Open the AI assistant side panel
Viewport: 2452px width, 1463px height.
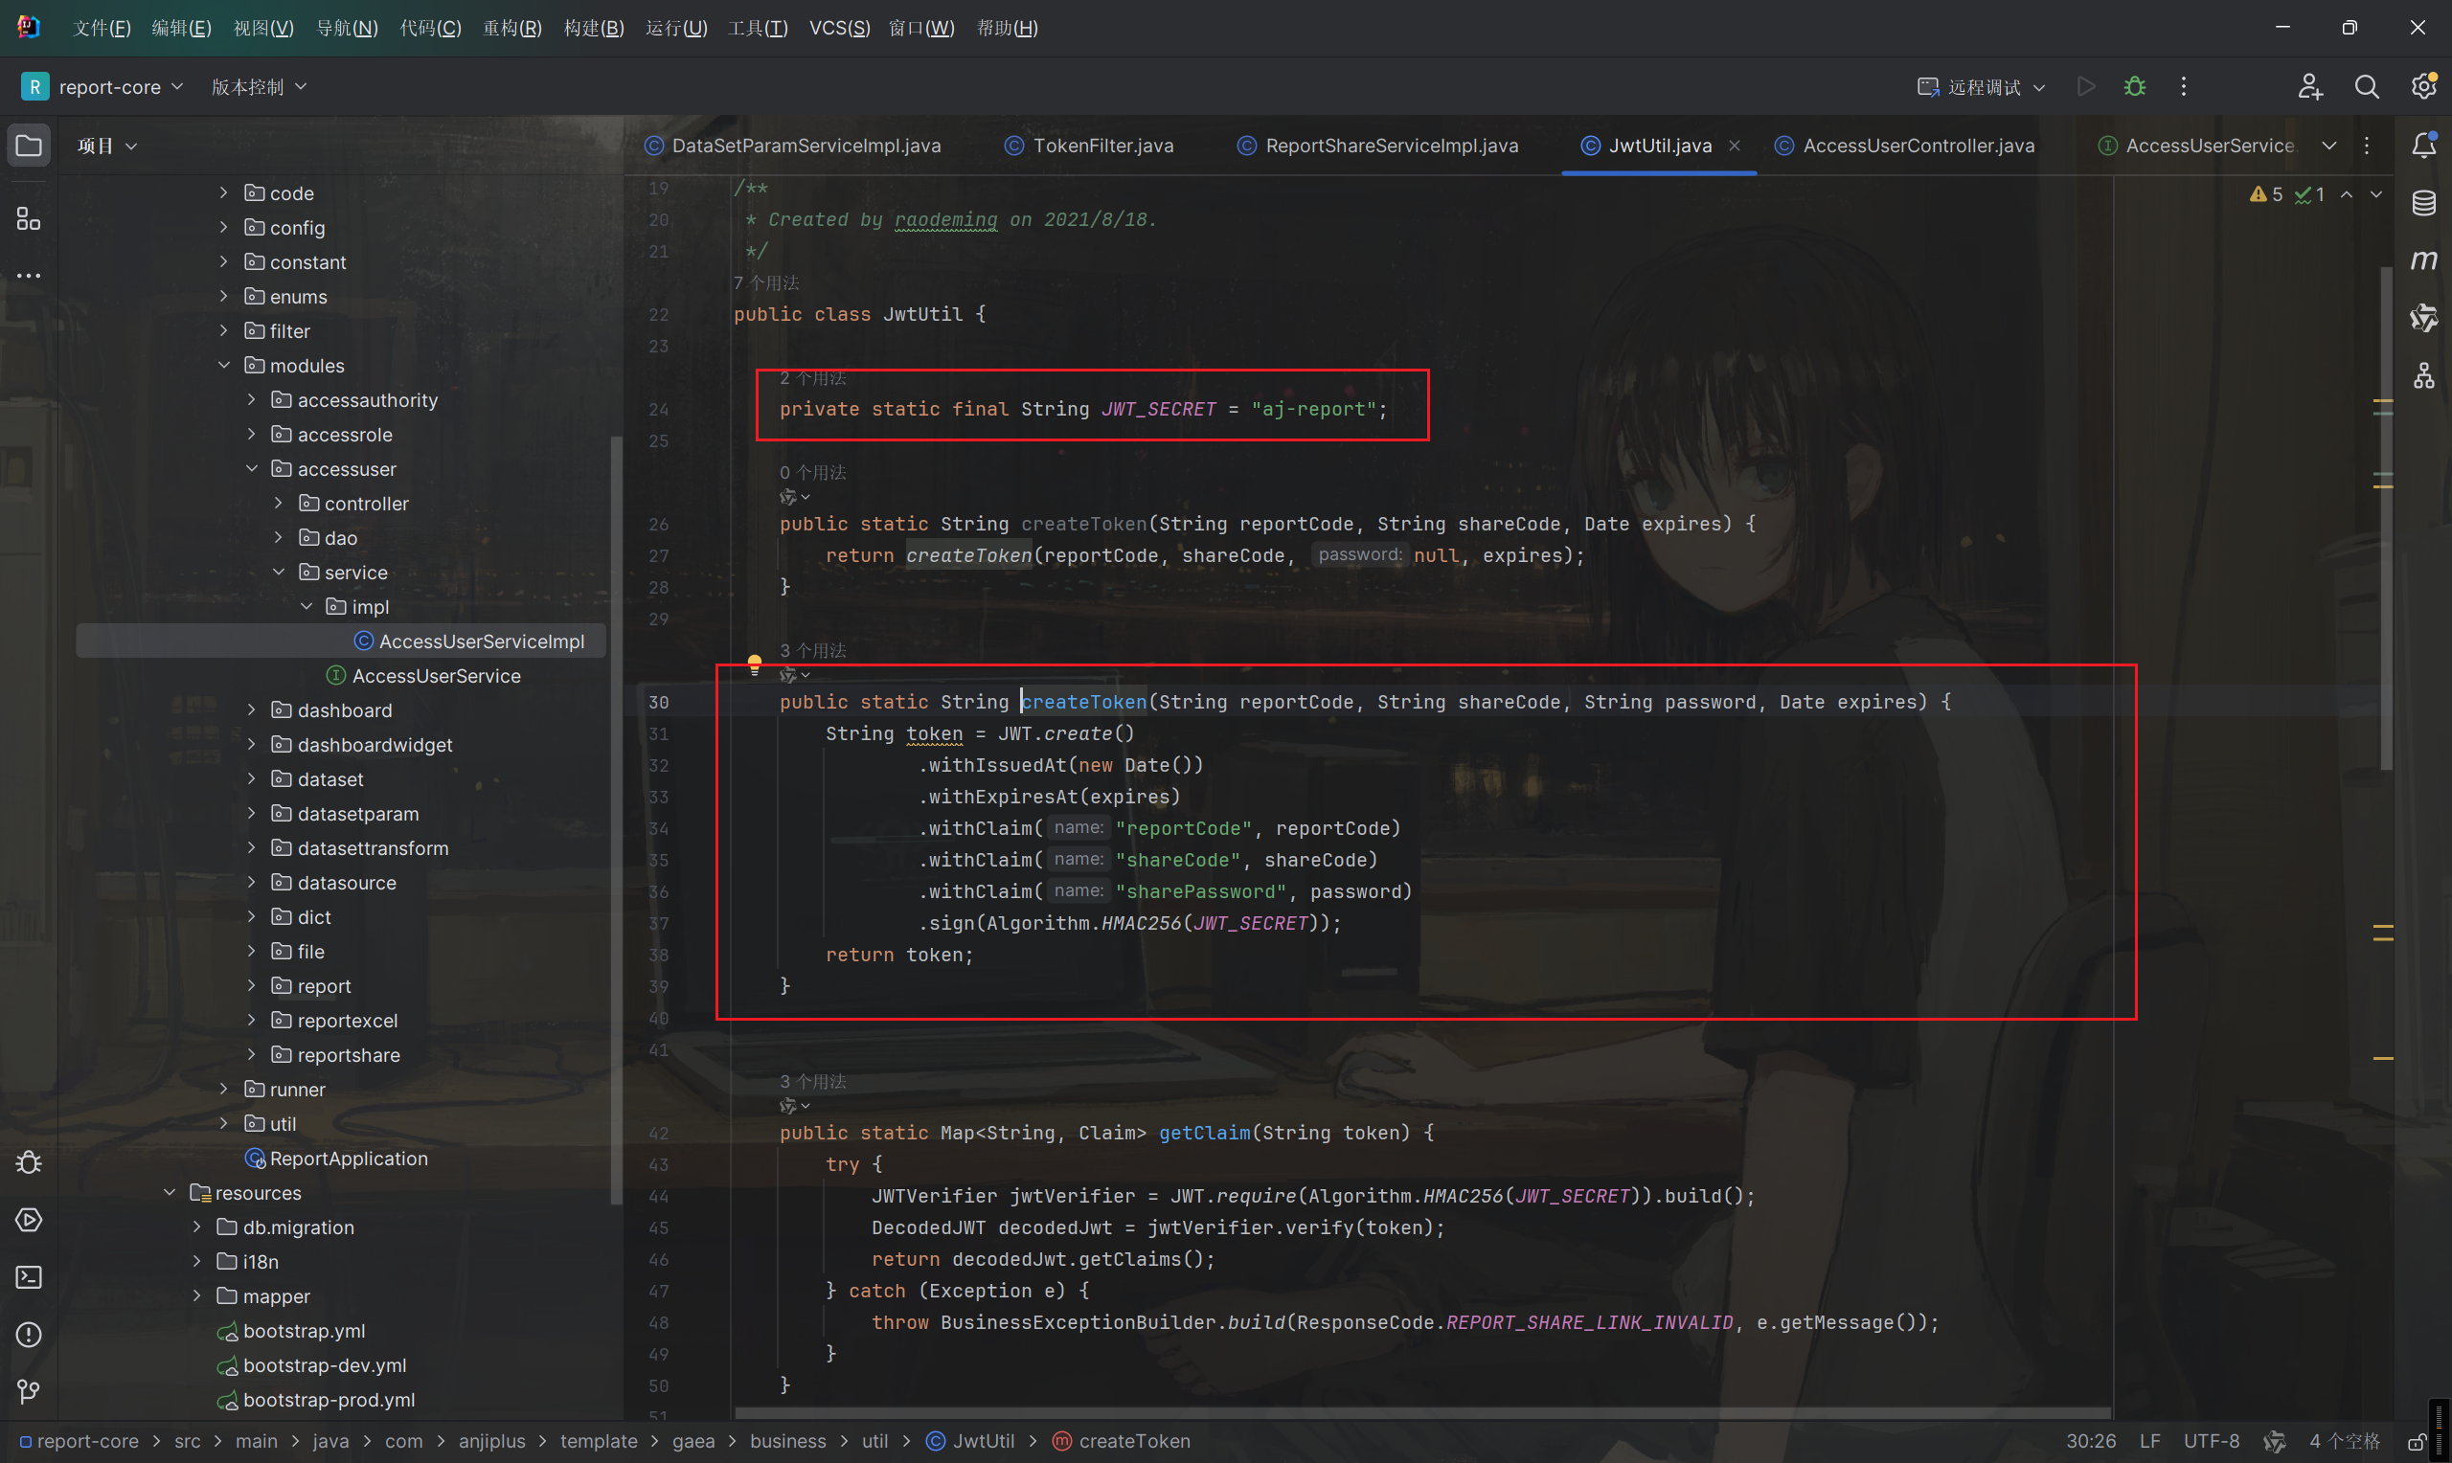pyautogui.click(x=2423, y=318)
